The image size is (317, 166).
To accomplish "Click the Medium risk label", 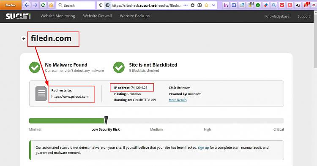I will click(x=156, y=129).
